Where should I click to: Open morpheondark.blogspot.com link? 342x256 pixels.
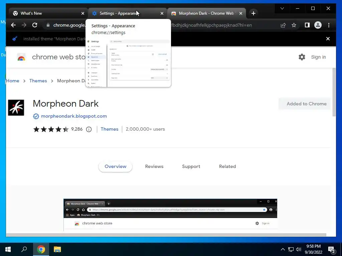(x=74, y=116)
